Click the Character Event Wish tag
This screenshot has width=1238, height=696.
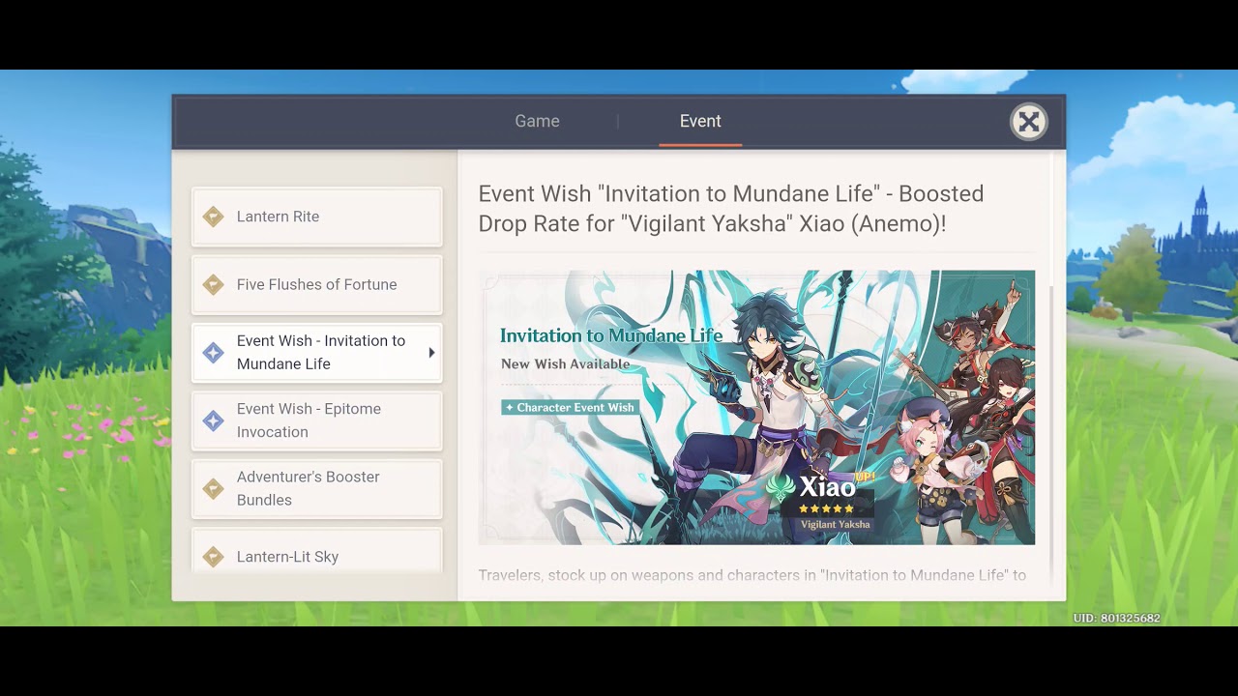(x=570, y=408)
